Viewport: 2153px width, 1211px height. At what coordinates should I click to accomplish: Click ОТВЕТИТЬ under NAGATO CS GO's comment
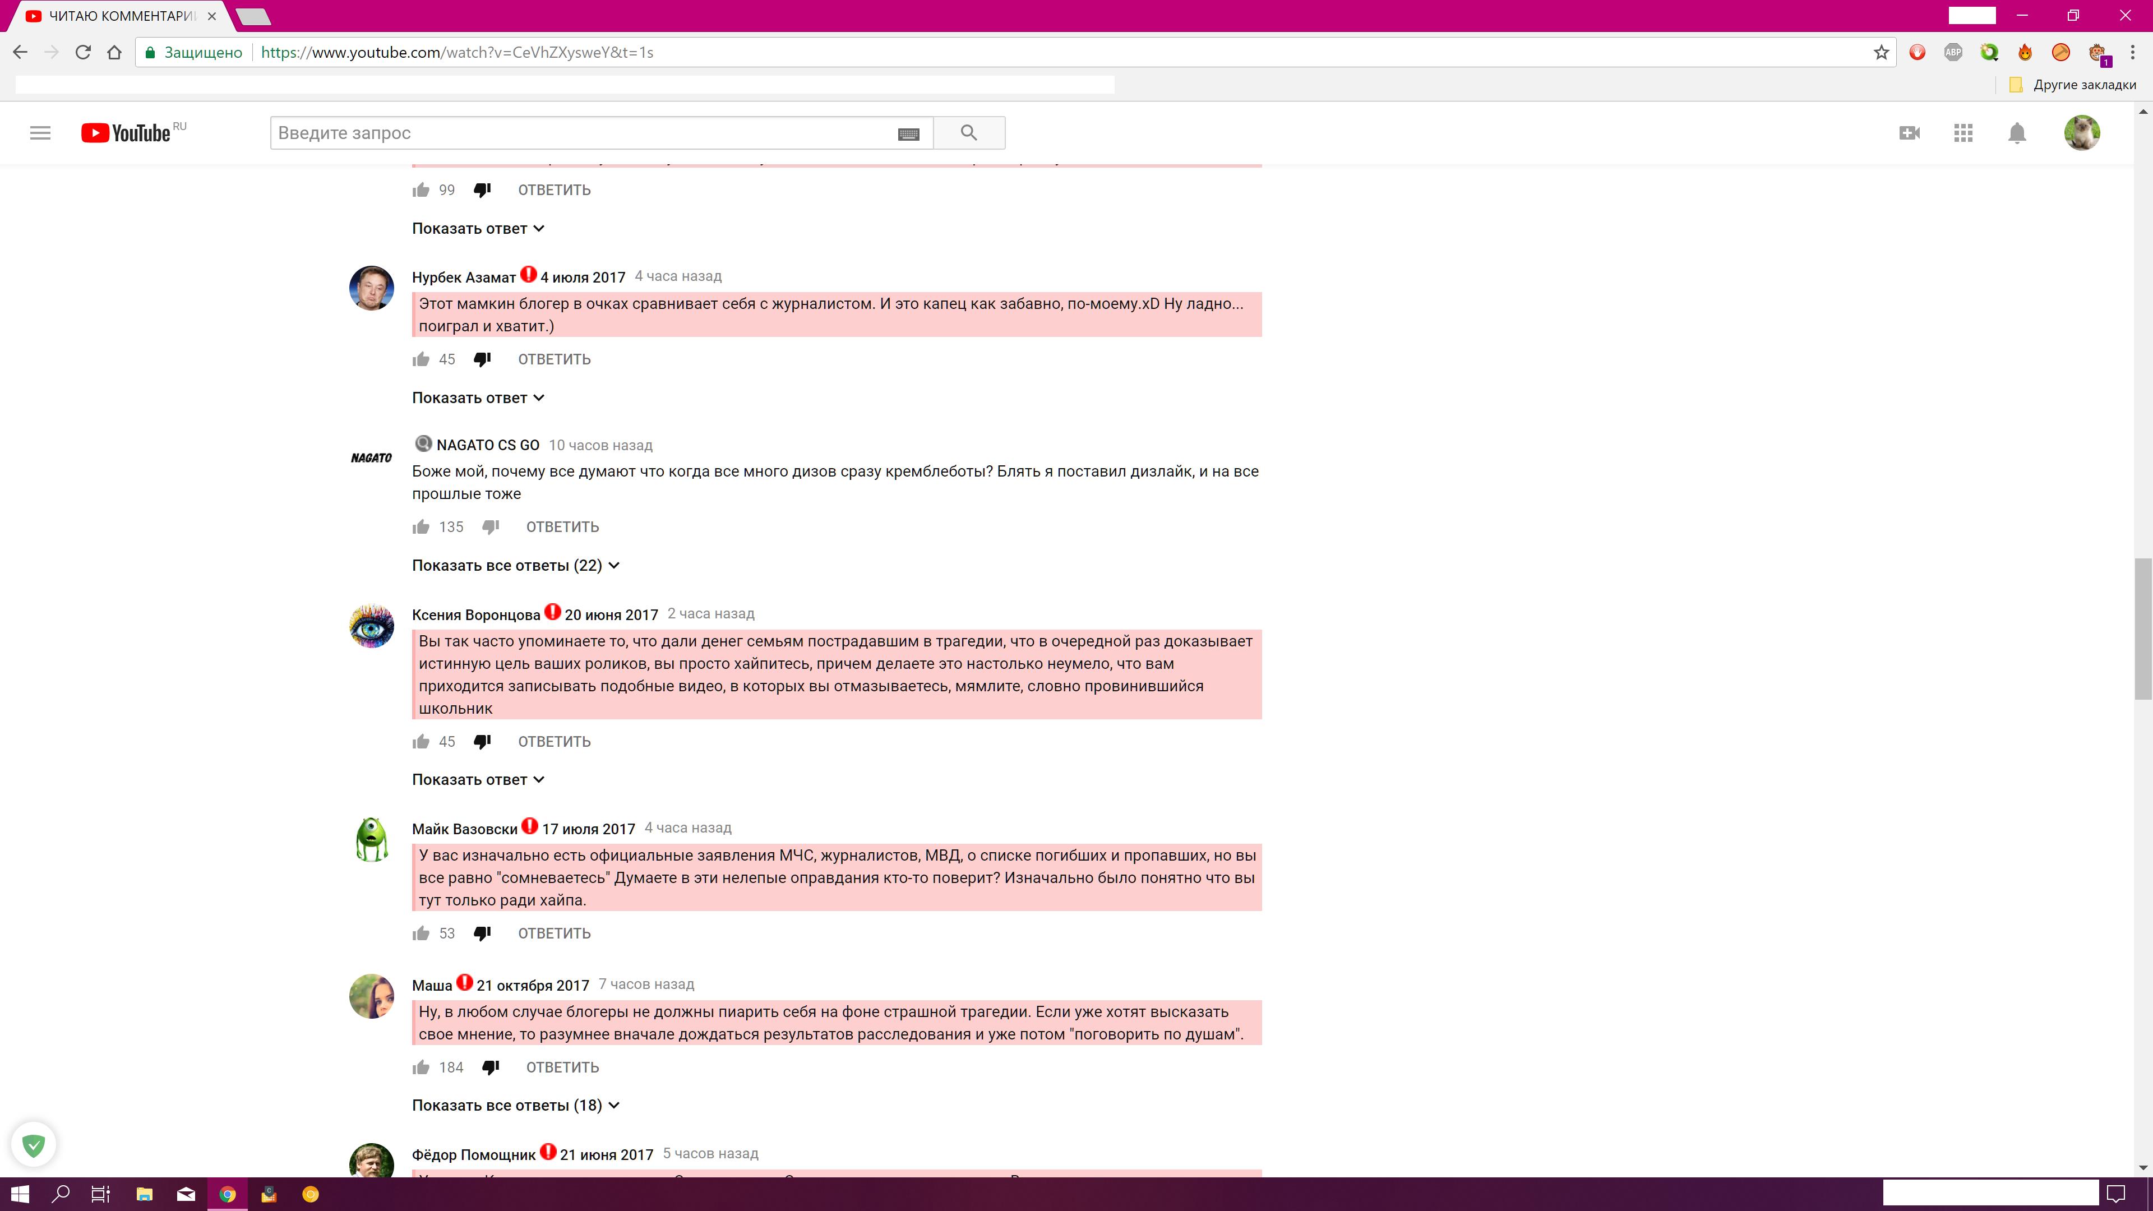pos(562,528)
